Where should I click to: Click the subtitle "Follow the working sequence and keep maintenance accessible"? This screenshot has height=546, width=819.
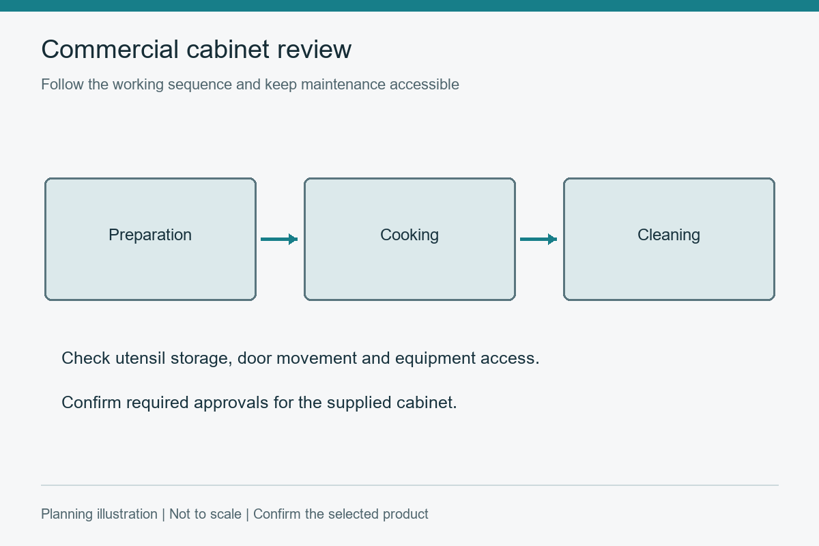(250, 85)
